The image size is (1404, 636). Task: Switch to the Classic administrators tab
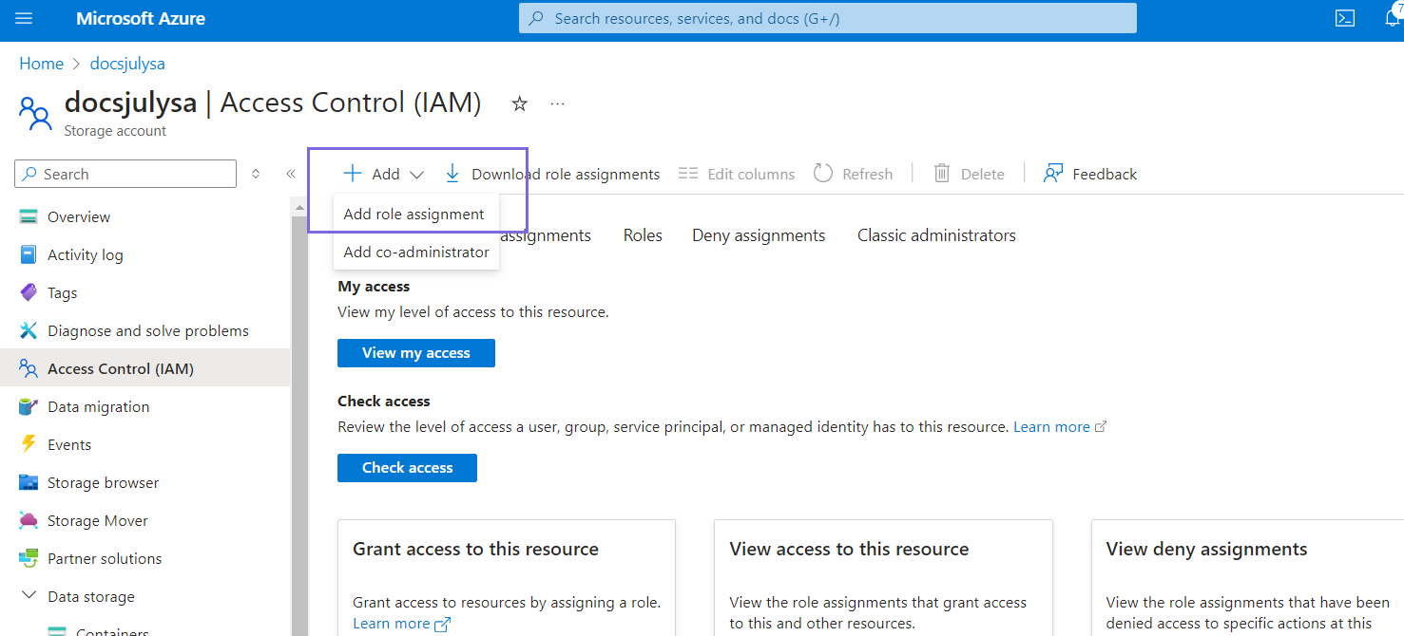click(936, 235)
